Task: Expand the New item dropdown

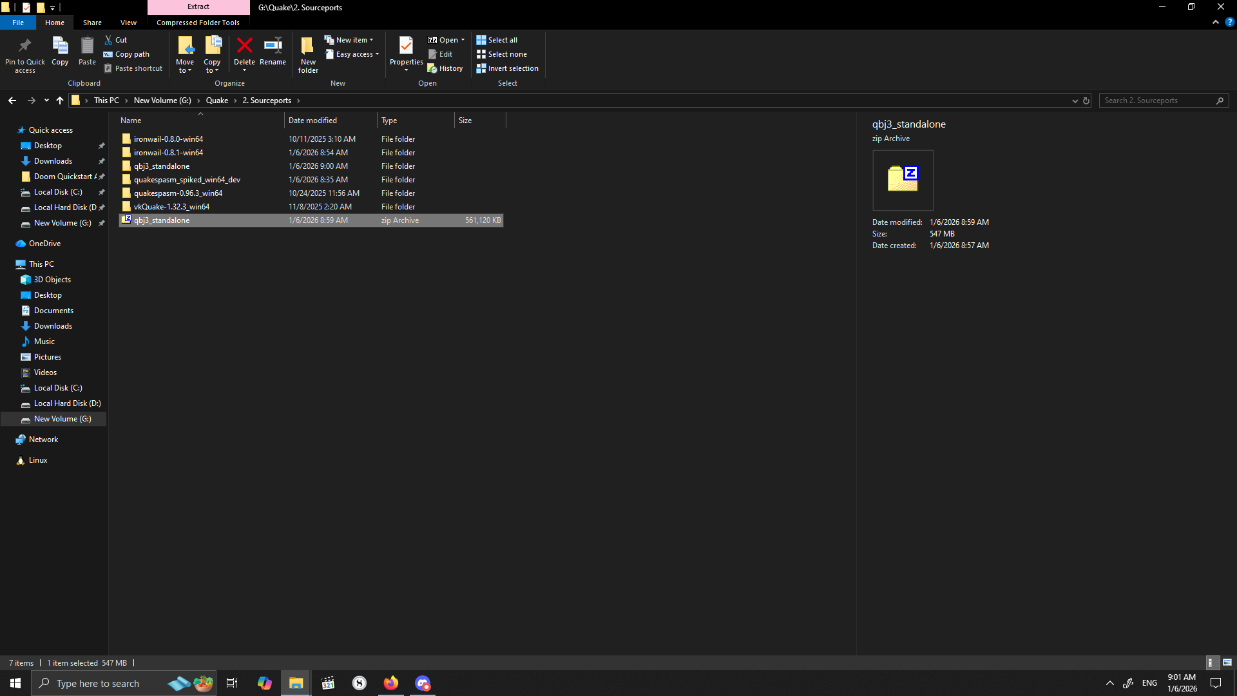Action: click(x=349, y=40)
